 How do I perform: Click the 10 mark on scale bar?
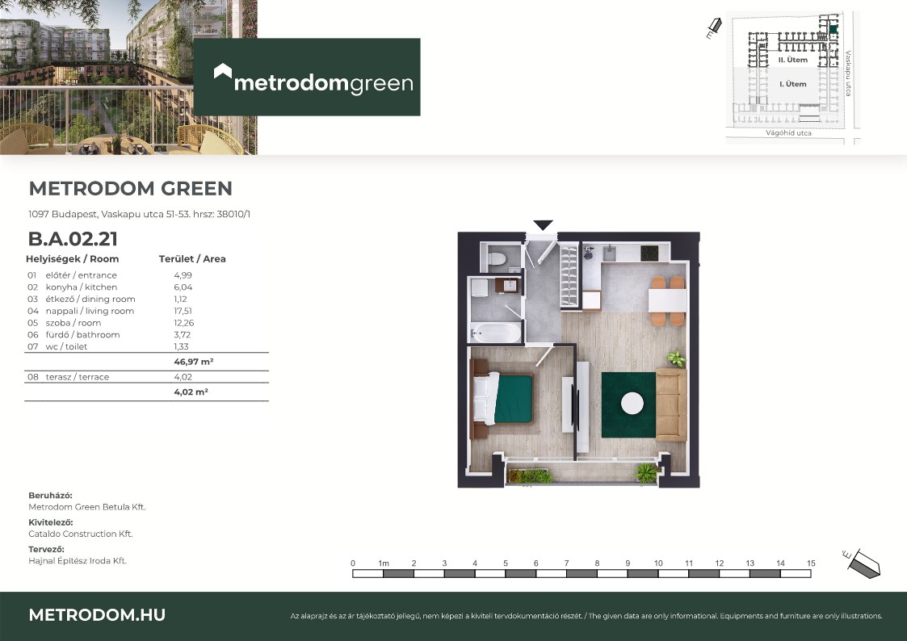pyautogui.click(x=658, y=563)
